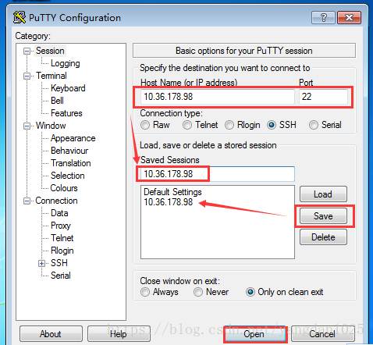The height and width of the screenshot is (345, 373).
Task: Open the Selection category
Action: 68,176
